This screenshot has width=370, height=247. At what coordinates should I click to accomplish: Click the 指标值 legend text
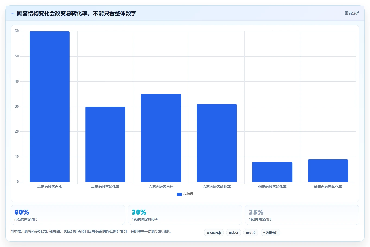point(188,194)
